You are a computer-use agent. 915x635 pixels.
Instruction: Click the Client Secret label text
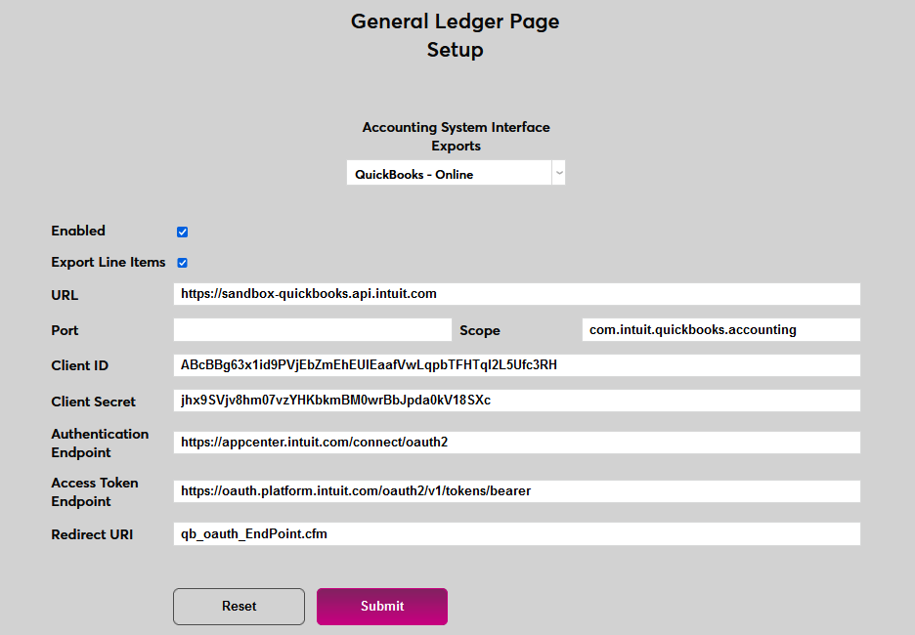point(93,402)
